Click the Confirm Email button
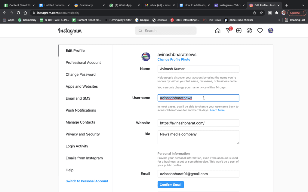 [x=171, y=184]
